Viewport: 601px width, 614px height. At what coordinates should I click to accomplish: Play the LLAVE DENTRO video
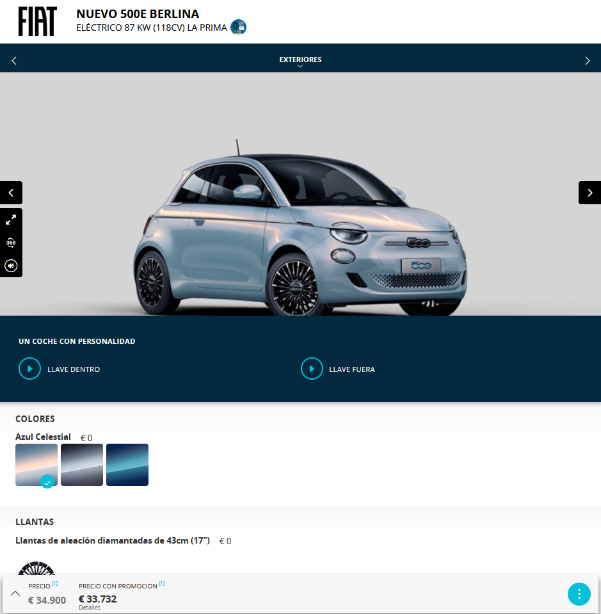click(x=29, y=369)
